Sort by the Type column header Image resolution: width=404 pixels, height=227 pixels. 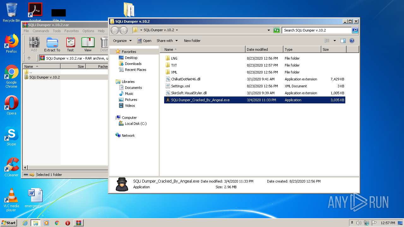(x=302, y=49)
